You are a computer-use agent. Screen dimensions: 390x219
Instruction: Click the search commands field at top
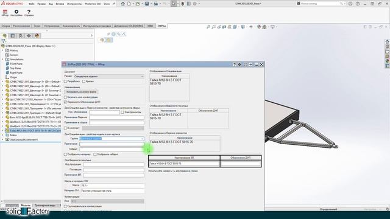(321, 4)
